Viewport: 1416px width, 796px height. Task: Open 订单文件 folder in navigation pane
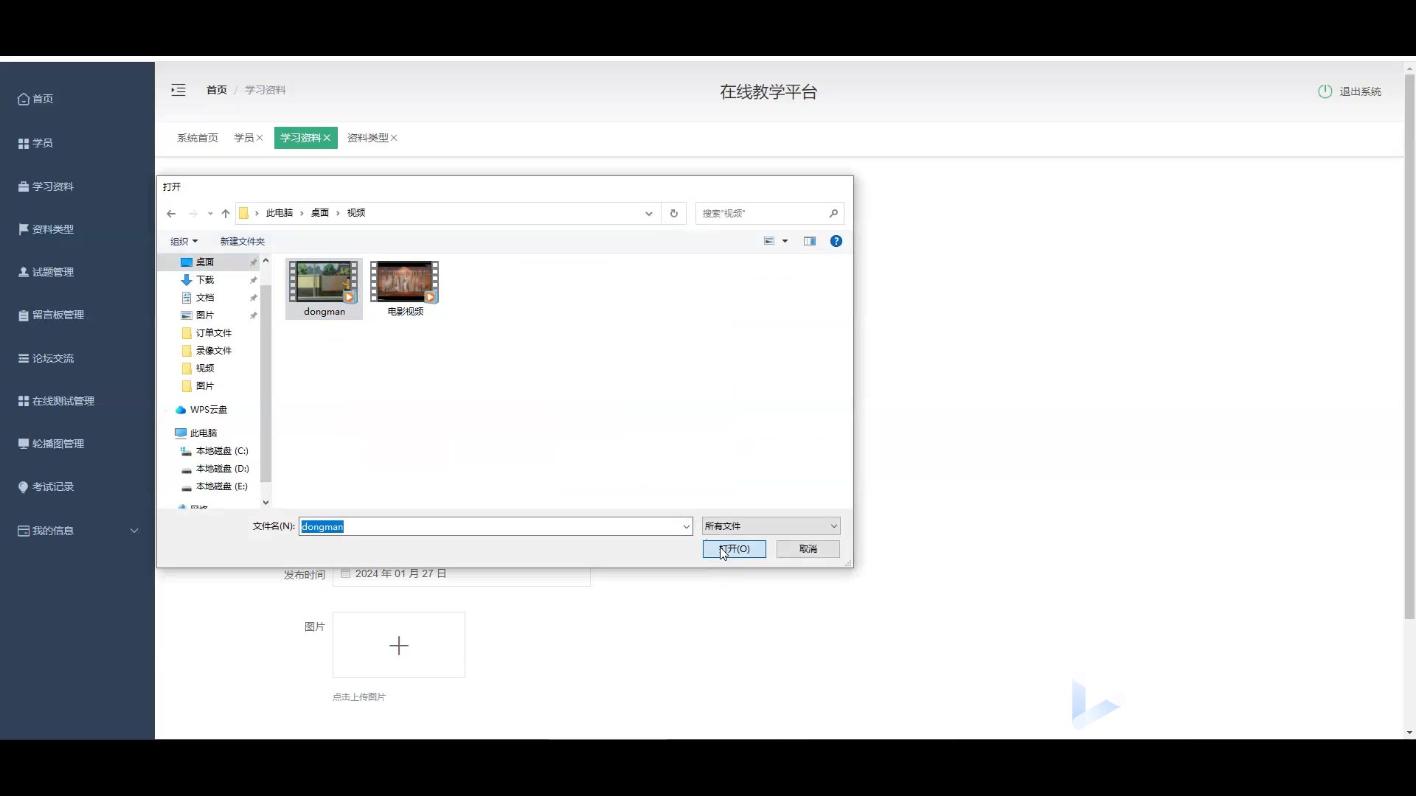214,333
